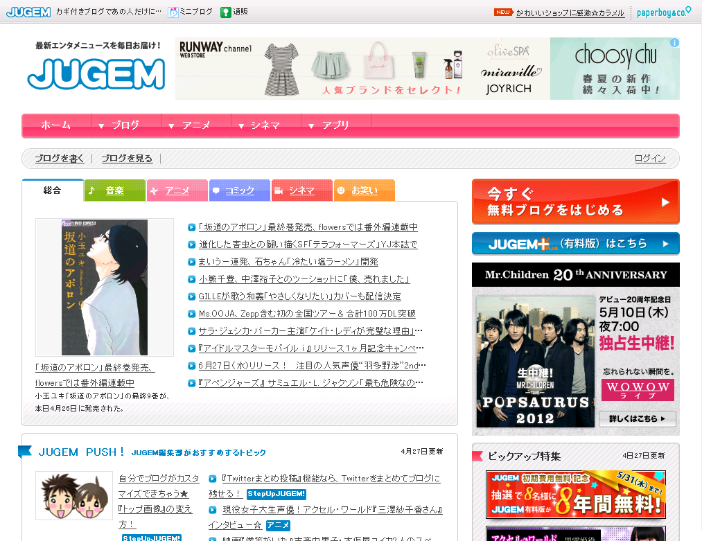Image resolution: width=702 pixels, height=541 pixels.
Task: Open まいうー連発、石ちゃん headline
Action: click(x=288, y=262)
